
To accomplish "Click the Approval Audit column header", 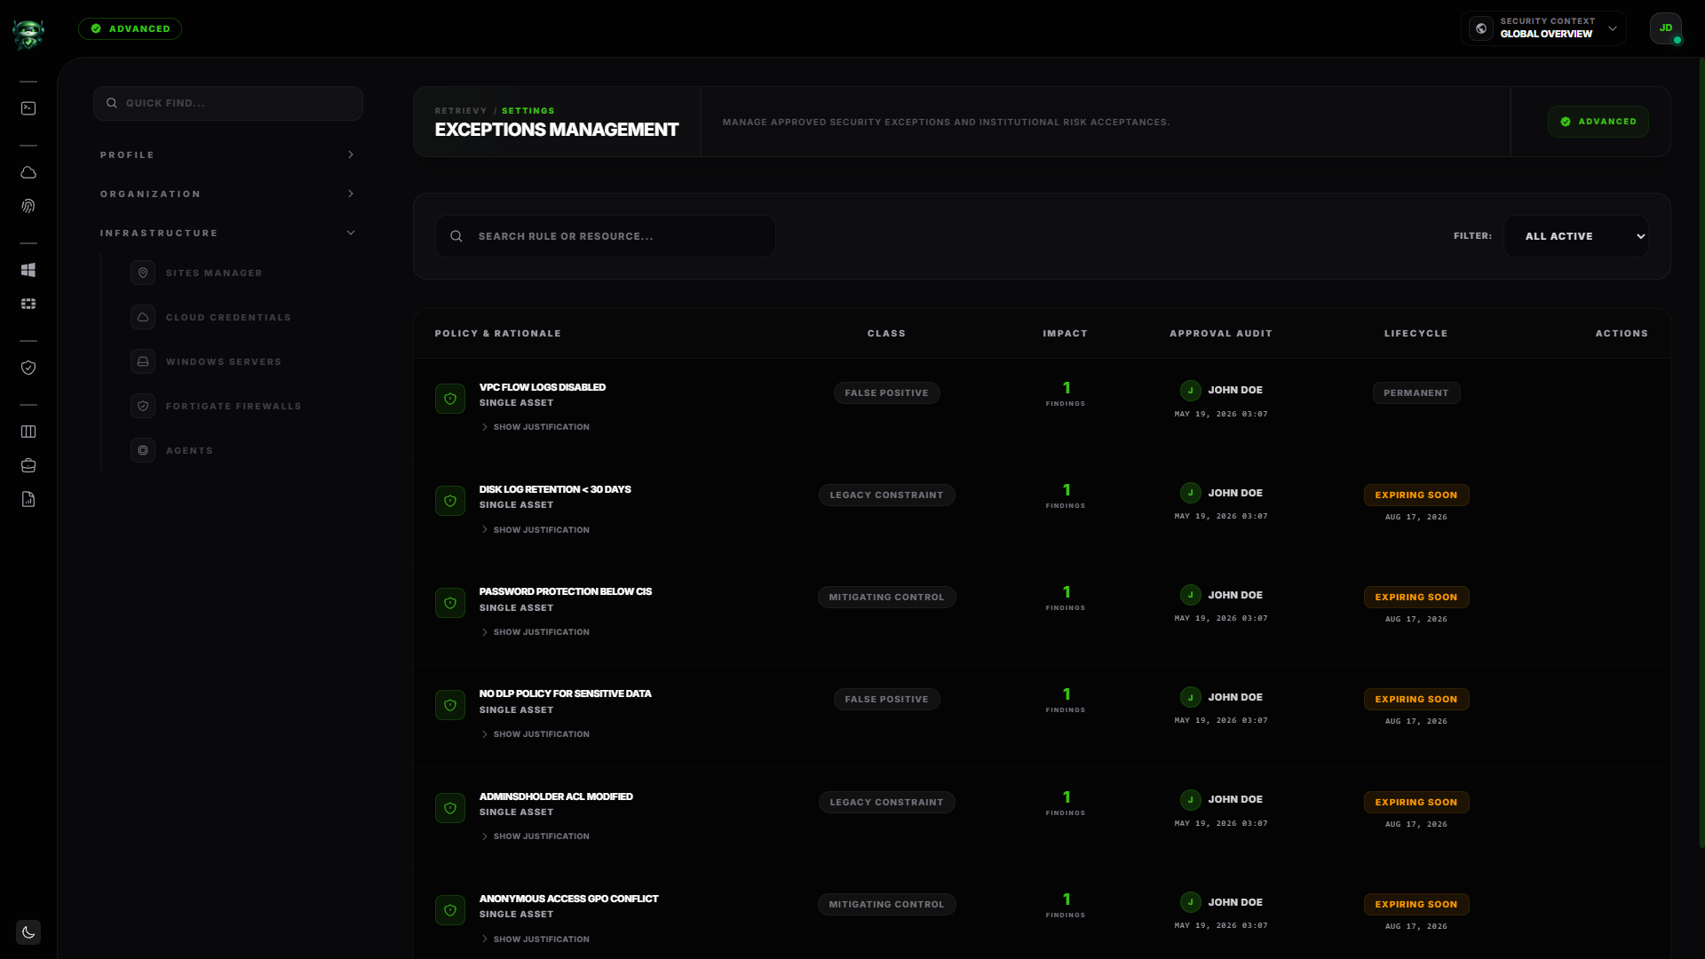I will [1221, 334].
